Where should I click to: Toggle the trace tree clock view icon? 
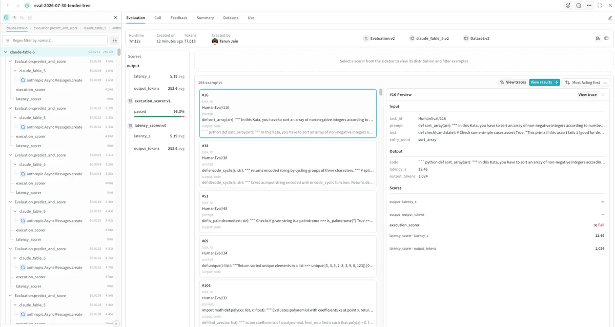[6, 17]
